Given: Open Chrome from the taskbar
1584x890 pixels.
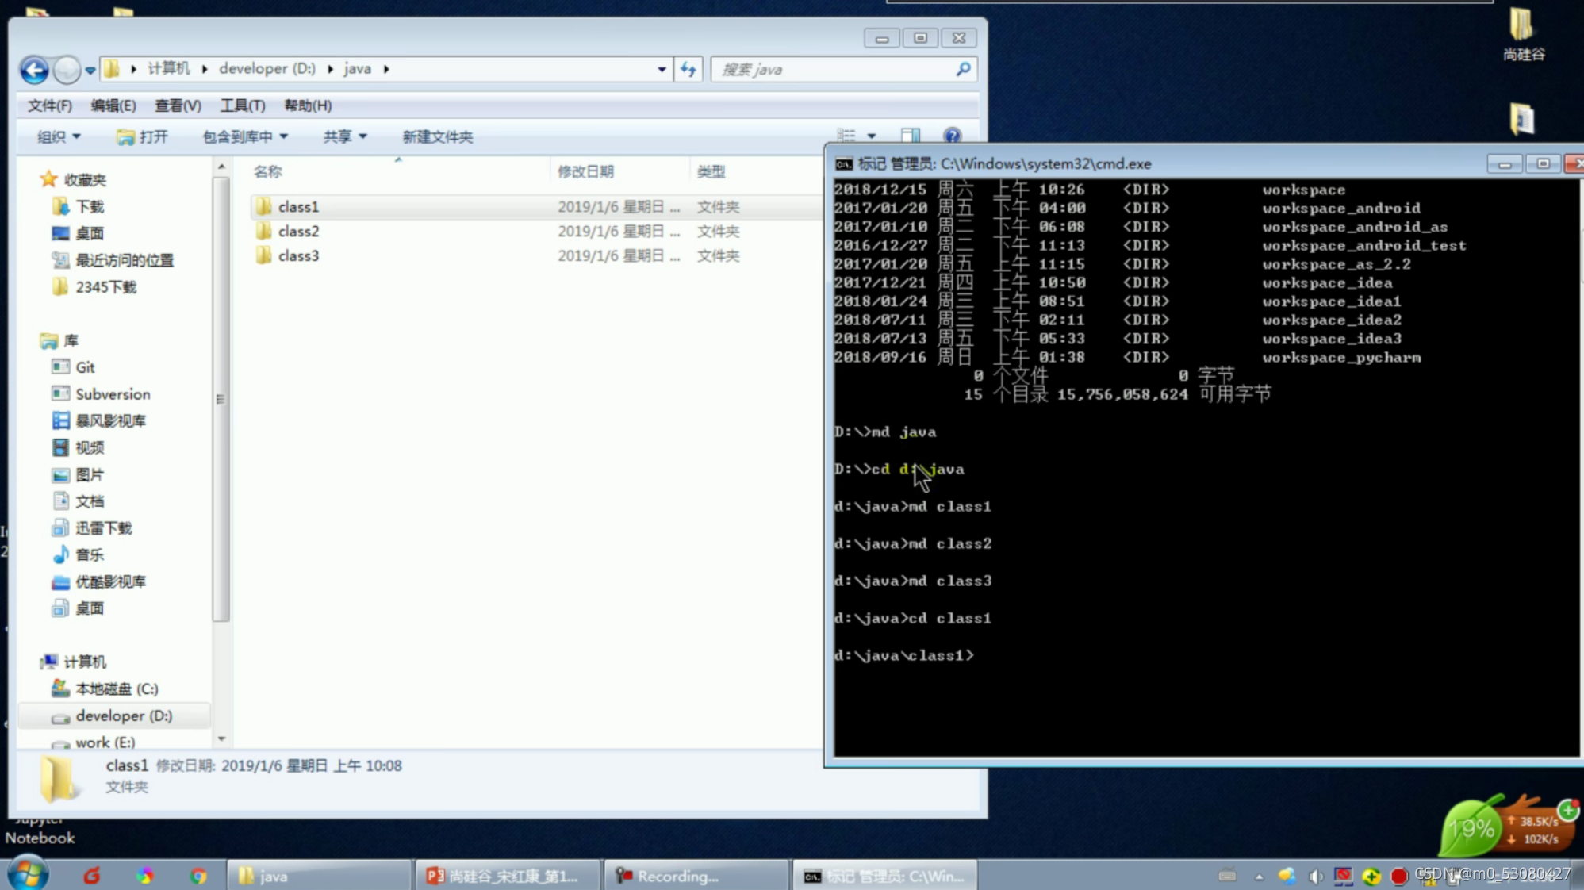Looking at the screenshot, I should (198, 876).
